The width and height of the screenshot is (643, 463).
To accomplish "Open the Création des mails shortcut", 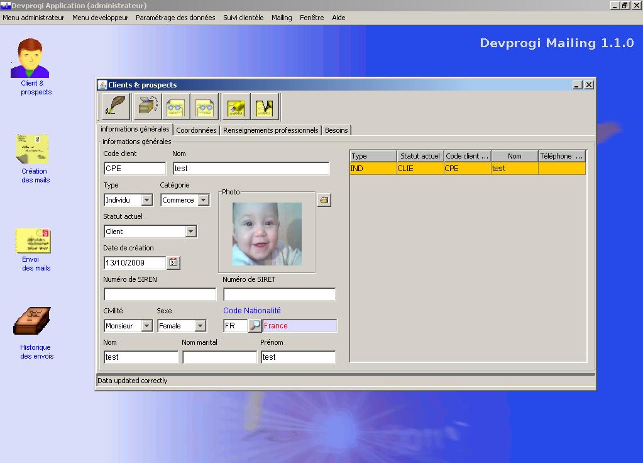I will click(x=33, y=159).
